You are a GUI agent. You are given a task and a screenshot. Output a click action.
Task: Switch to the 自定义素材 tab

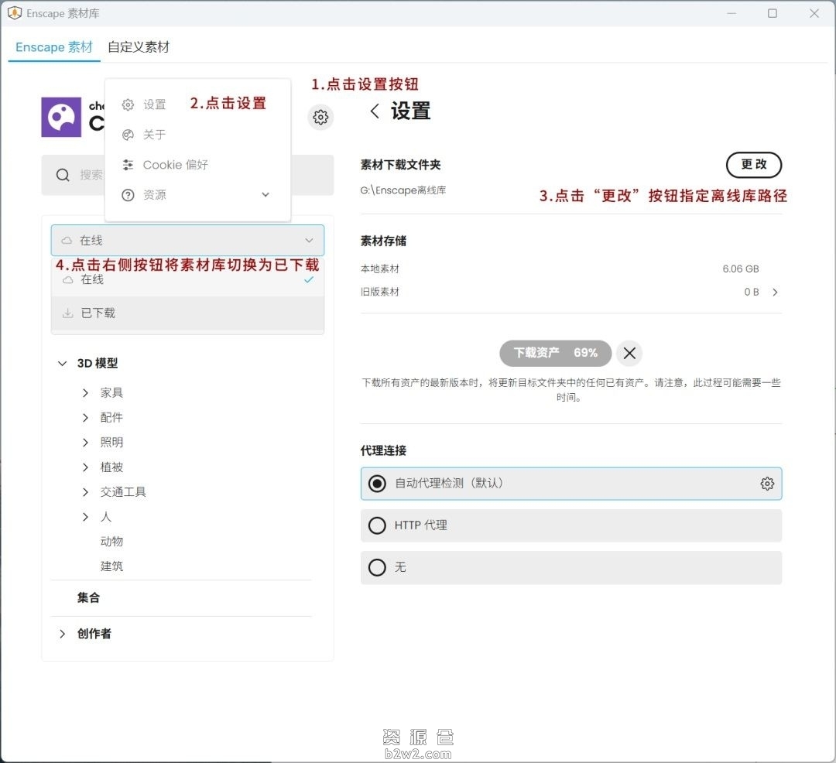139,46
